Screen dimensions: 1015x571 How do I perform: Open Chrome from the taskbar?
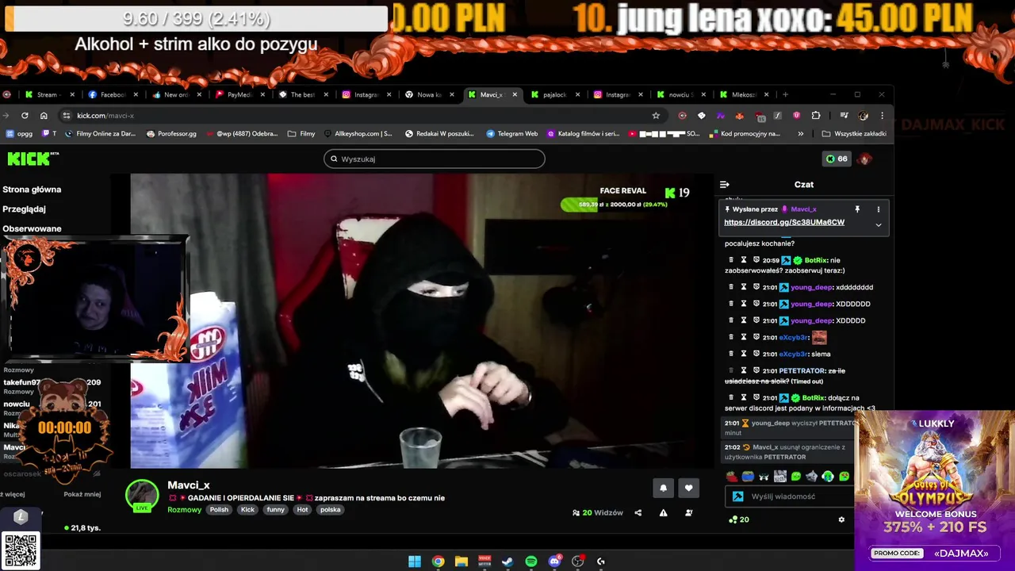(438, 561)
